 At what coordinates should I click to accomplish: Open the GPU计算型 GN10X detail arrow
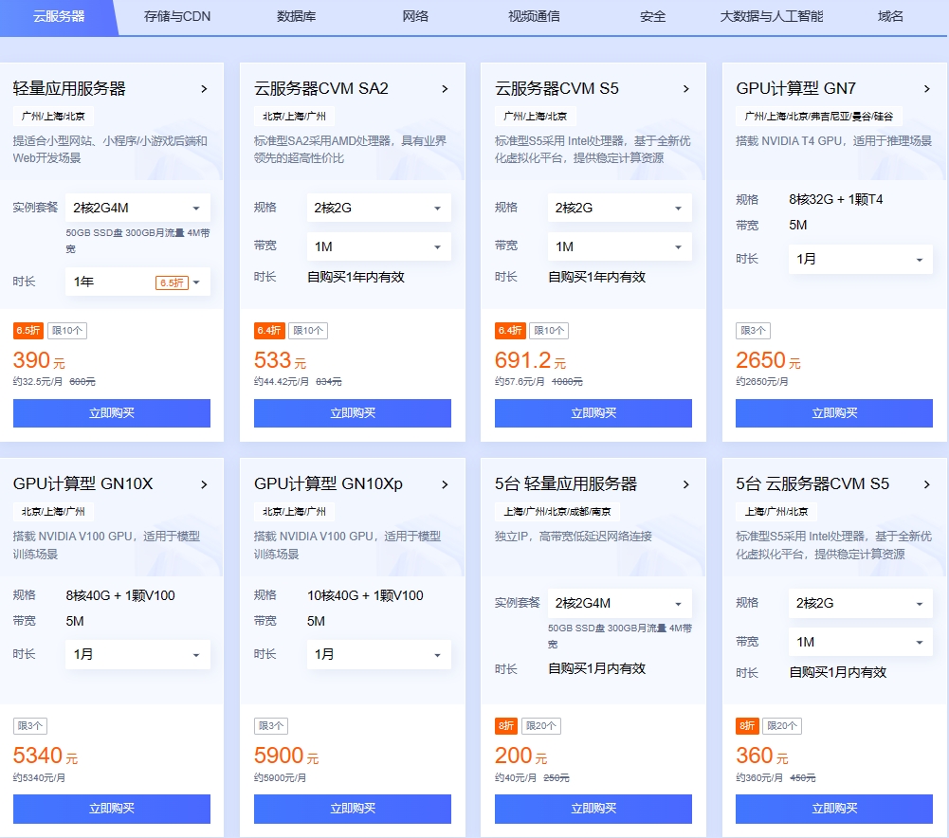tap(204, 483)
